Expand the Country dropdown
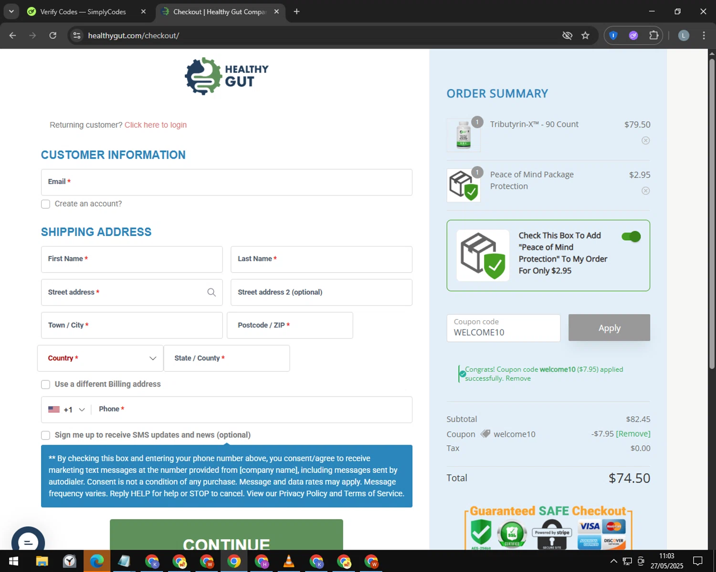 (x=100, y=358)
